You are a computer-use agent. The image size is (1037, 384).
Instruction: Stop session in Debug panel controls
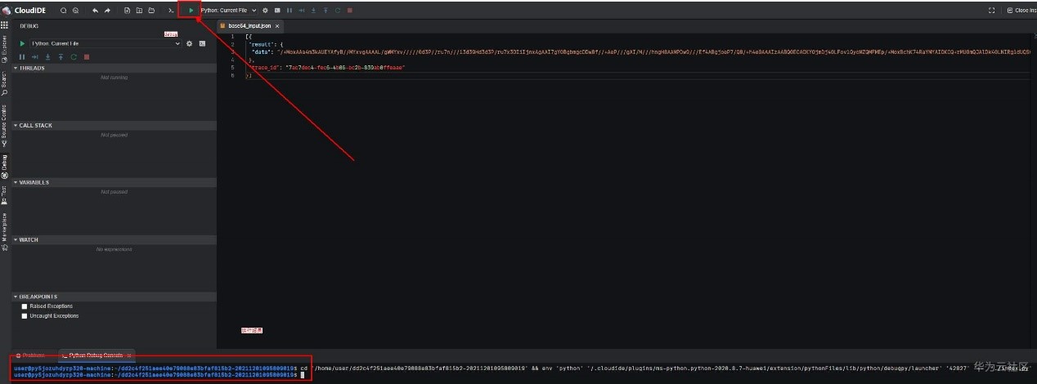tap(87, 57)
